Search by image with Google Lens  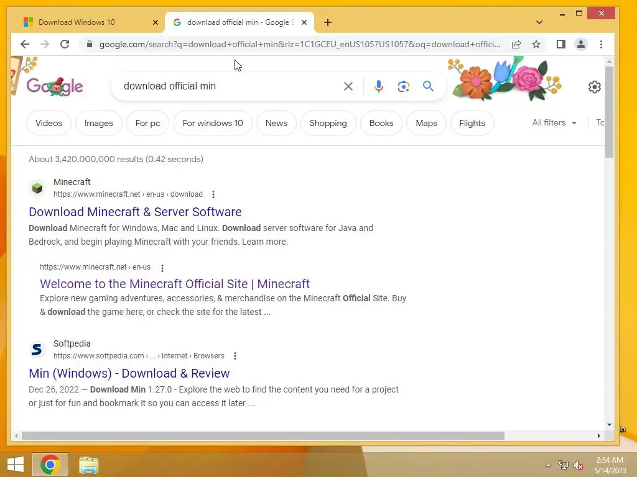click(403, 86)
